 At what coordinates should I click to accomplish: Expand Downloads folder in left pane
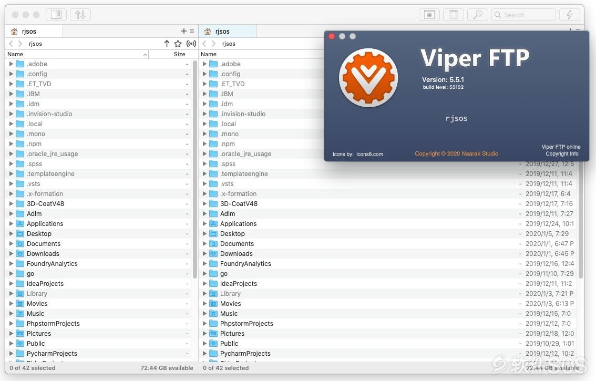pos(11,254)
